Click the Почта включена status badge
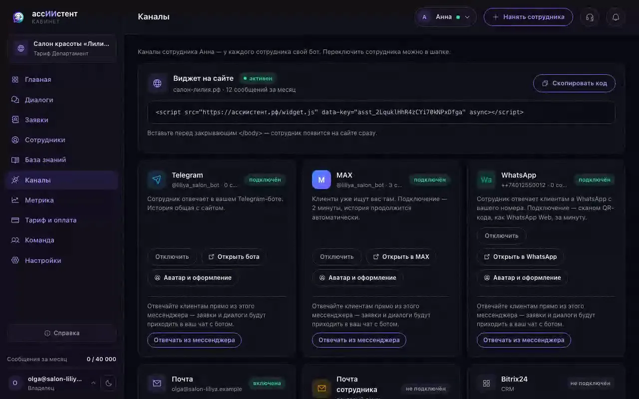The image size is (639, 399). (x=267, y=384)
